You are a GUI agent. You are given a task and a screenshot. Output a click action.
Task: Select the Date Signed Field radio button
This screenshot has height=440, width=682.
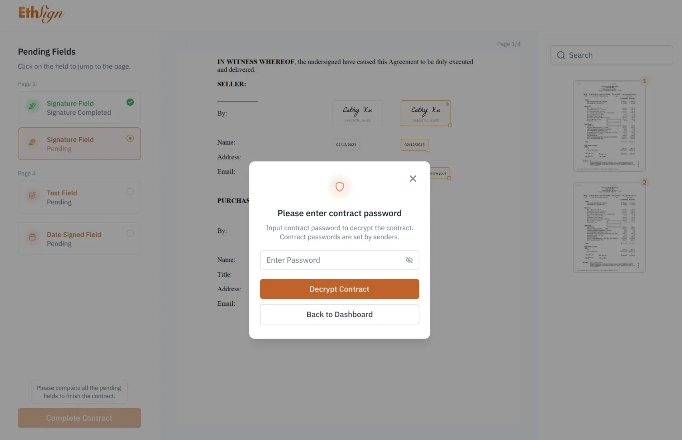(x=130, y=233)
